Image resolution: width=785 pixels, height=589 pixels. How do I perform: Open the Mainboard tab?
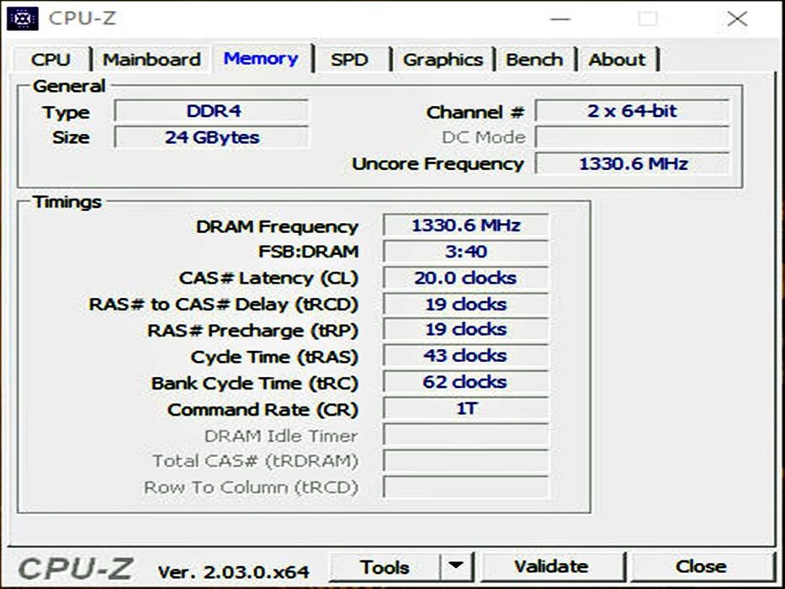pyautogui.click(x=151, y=60)
